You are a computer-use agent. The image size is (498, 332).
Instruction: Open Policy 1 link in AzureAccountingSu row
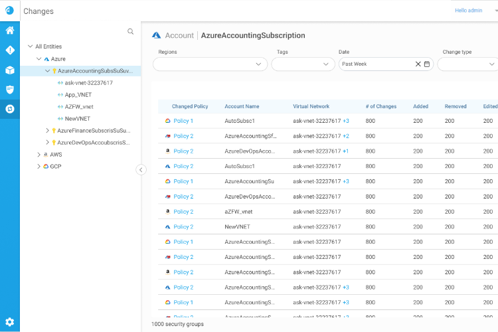[x=183, y=181]
